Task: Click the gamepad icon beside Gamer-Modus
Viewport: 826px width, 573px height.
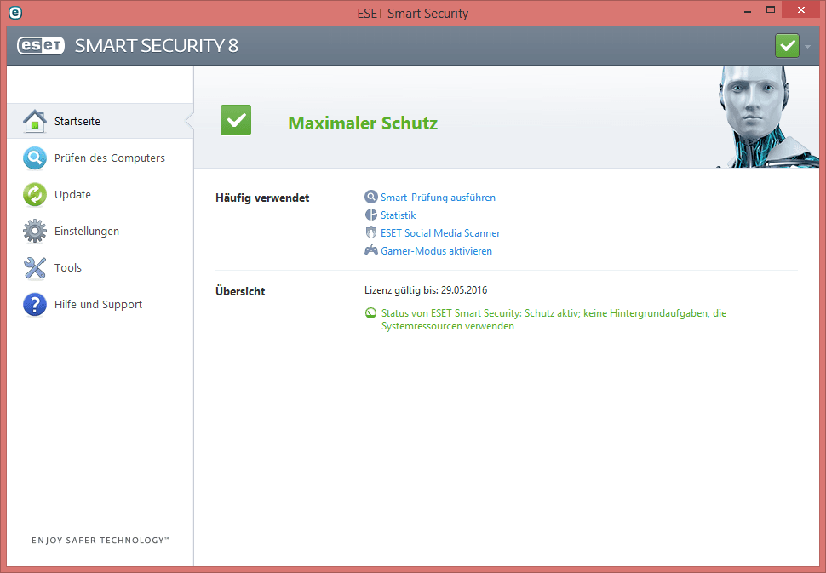Action: 370,251
